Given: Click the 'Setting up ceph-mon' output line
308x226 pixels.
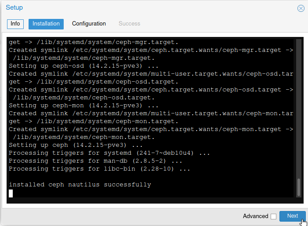Looking at the screenshot, I should pos(83,106).
